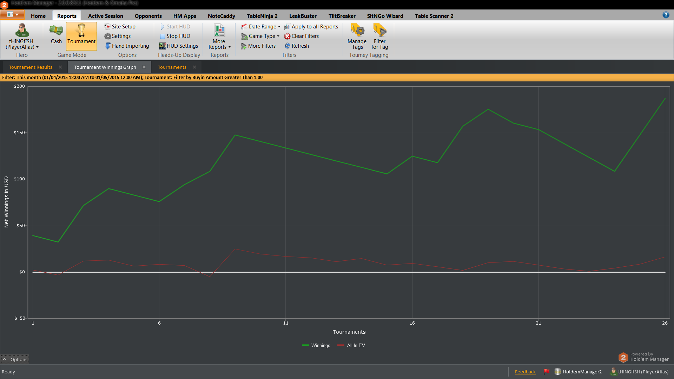Select the Reports ribbon tab

pyautogui.click(x=67, y=16)
